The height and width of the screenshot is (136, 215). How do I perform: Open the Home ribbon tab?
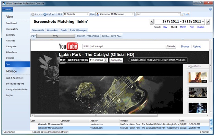[x=8, y=9]
